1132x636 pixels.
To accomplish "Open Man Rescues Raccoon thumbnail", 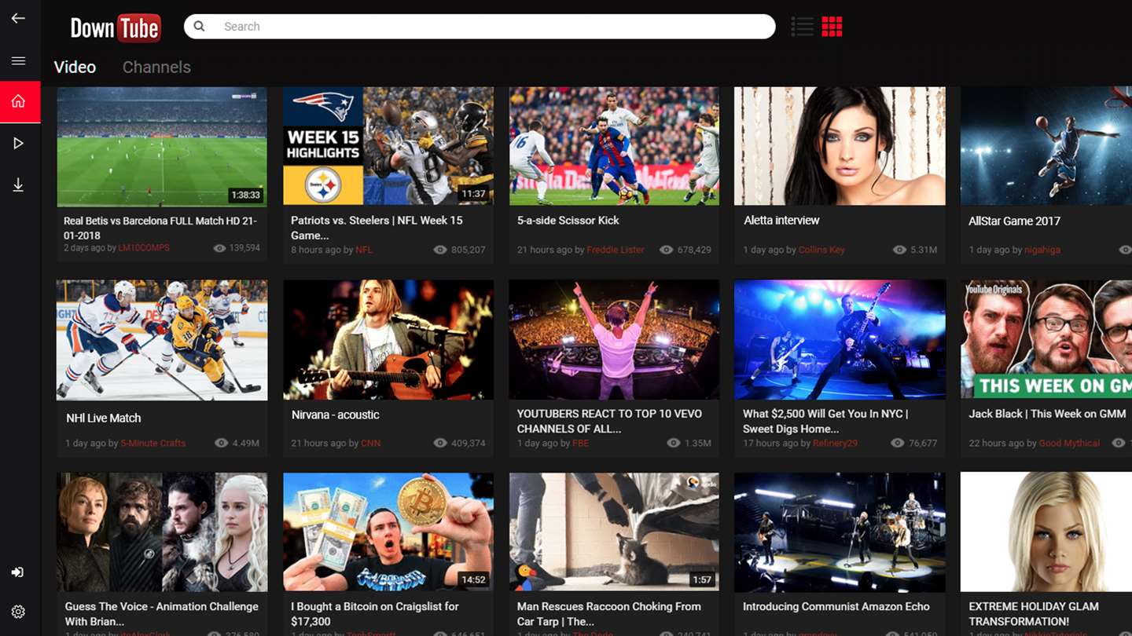I will click(614, 532).
